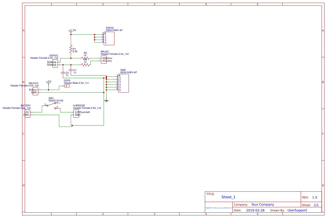327x218 pixels.
Task: Click the C1 1u value label
Action: click(x=75, y=72)
